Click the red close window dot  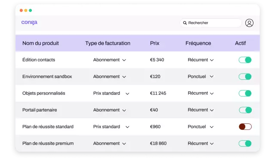tap(21, 10)
